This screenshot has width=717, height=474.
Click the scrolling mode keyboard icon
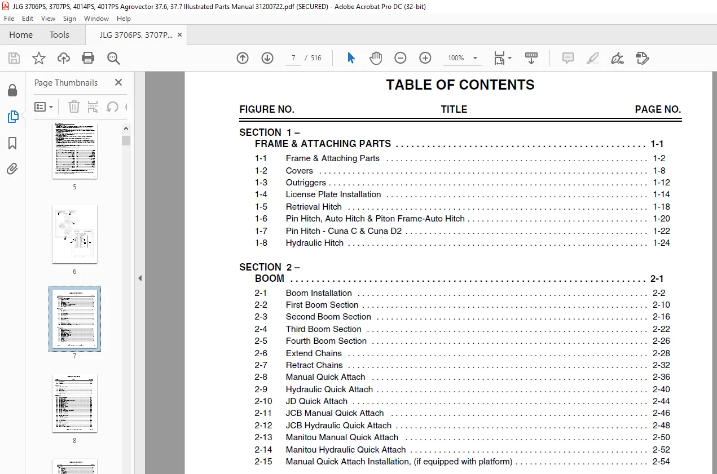click(x=531, y=58)
